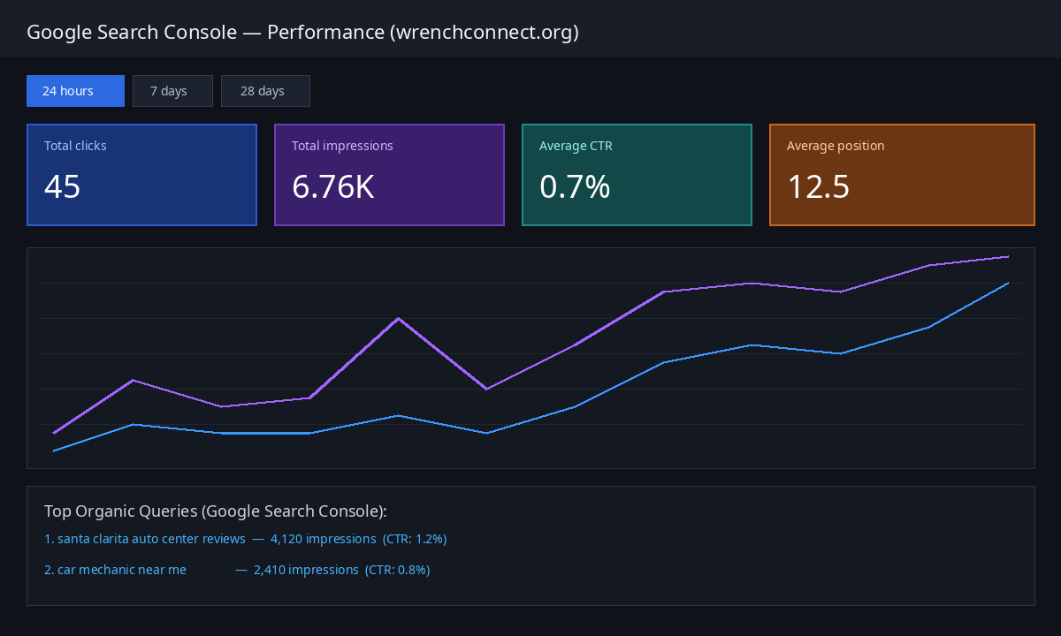Viewport: 1061px width, 636px height.
Task: Click the CTR: 1.2% text
Action: (x=415, y=539)
